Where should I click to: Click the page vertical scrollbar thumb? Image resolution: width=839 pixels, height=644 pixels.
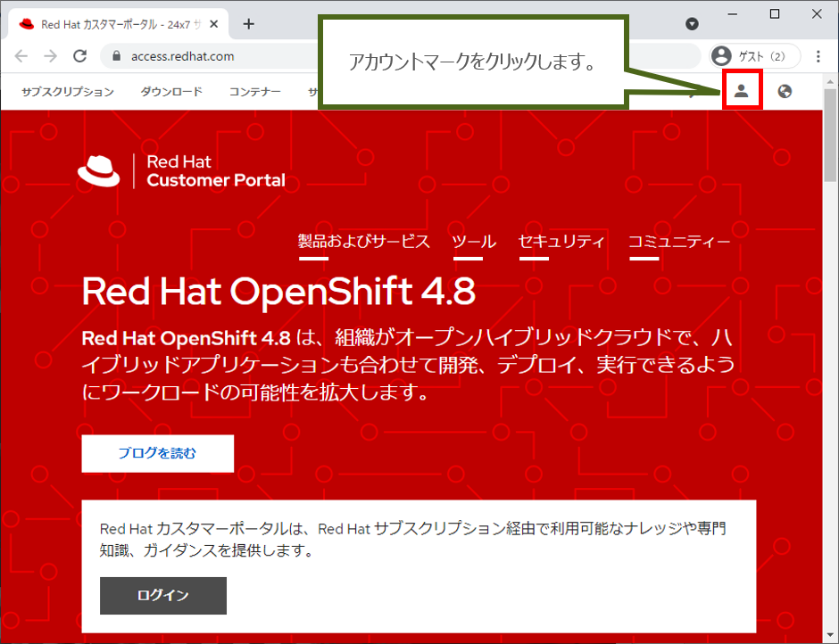tap(830, 136)
